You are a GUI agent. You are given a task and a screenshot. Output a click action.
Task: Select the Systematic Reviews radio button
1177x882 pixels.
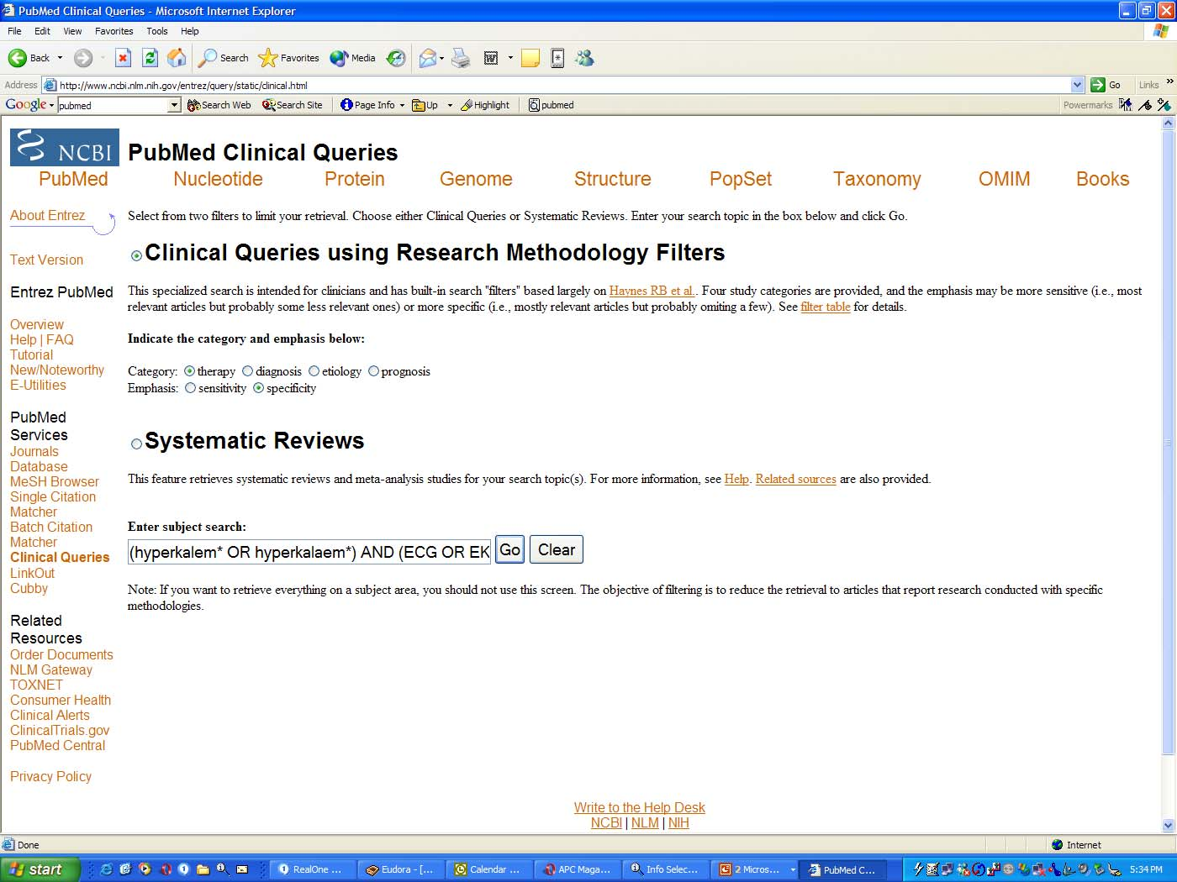[x=136, y=444]
